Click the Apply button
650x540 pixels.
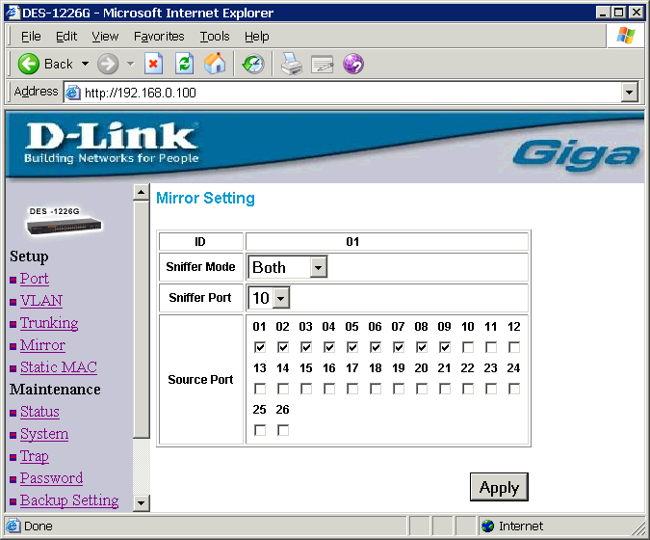pyautogui.click(x=499, y=487)
